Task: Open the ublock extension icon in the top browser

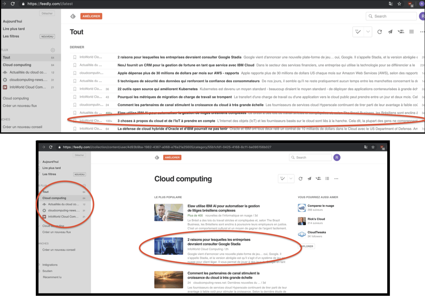Action: click(x=410, y=4)
